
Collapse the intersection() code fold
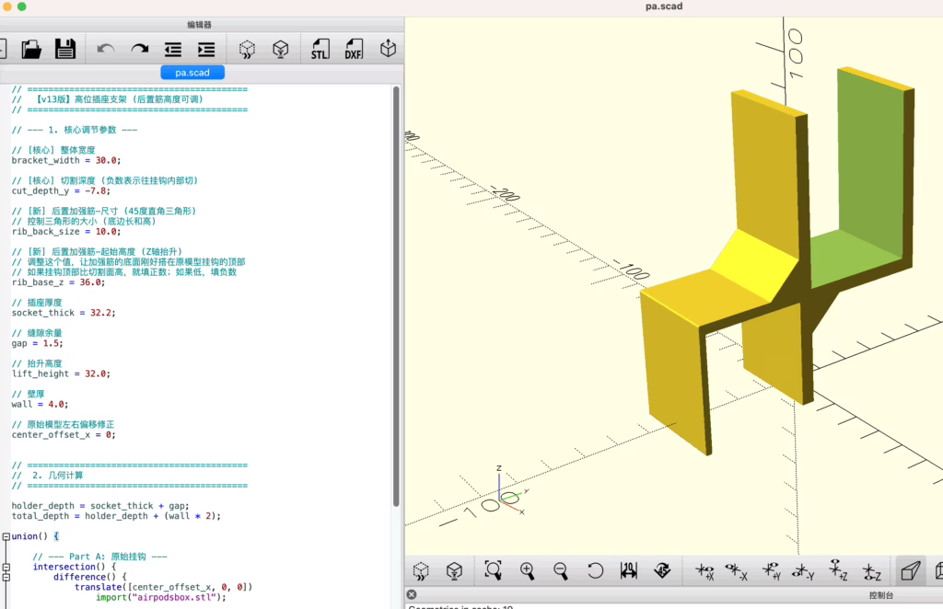click(x=6, y=567)
